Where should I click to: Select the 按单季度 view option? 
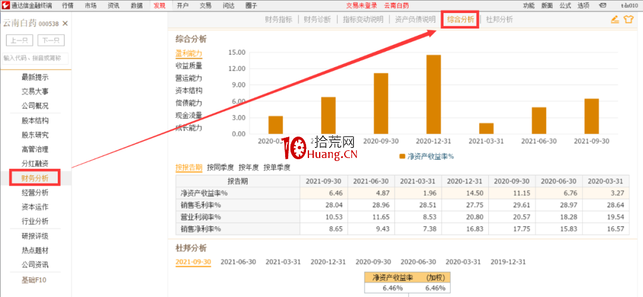[x=277, y=168]
